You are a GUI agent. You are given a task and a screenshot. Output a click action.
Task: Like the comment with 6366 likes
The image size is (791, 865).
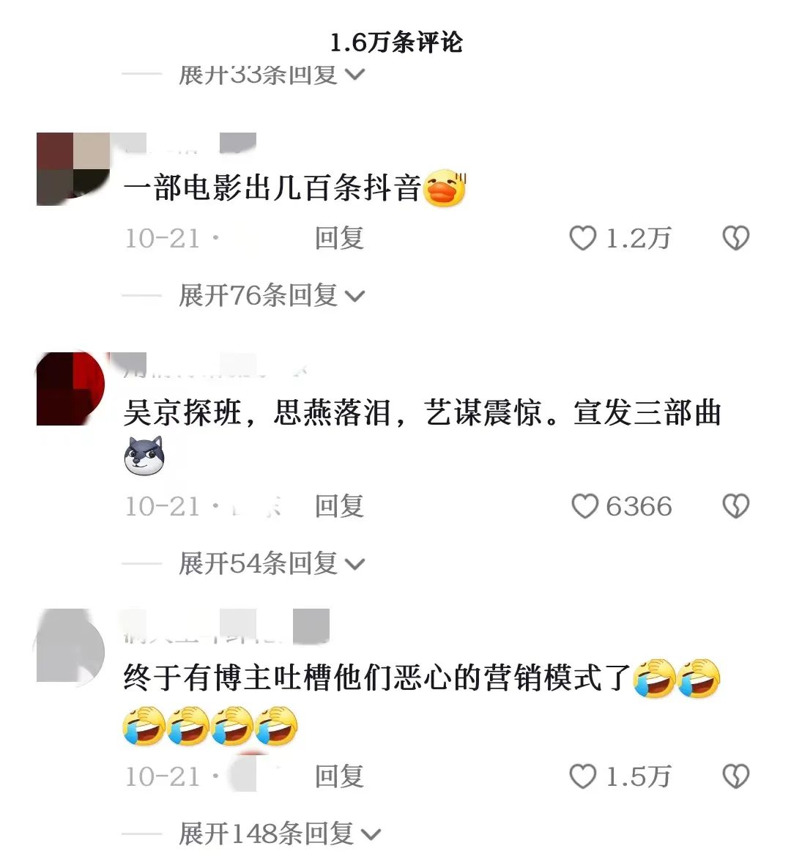point(584,506)
